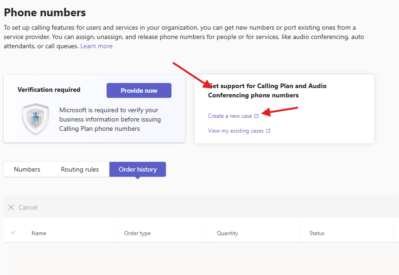Sort by the Order type column header

click(137, 233)
